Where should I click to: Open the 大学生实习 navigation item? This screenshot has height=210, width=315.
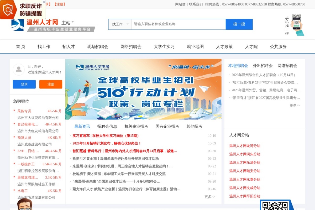pyautogui.click(x=164, y=47)
